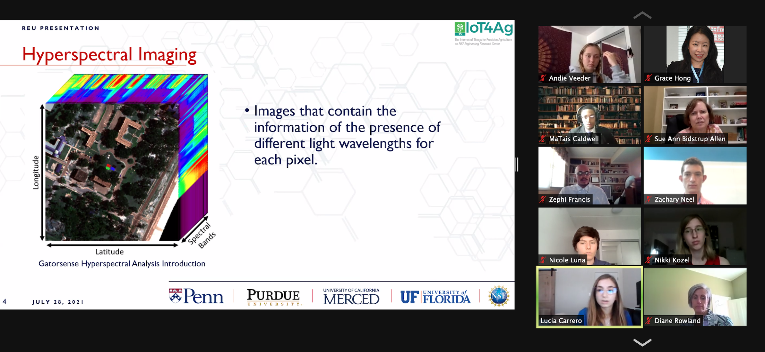Click the 'Latitude' axis label
The image size is (765, 352).
pyautogui.click(x=109, y=252)
